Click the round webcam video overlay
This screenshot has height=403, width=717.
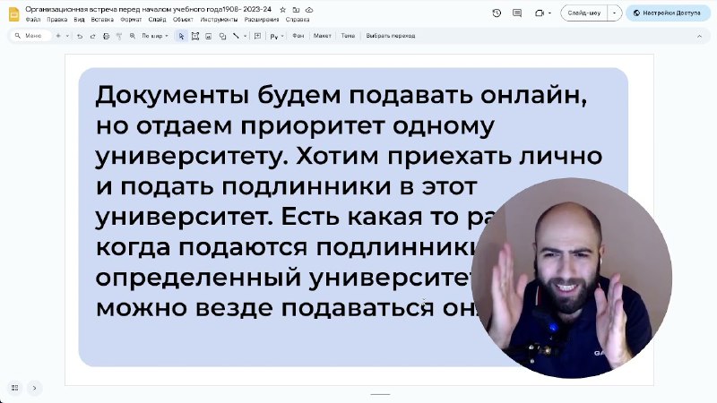coord(572,278)
